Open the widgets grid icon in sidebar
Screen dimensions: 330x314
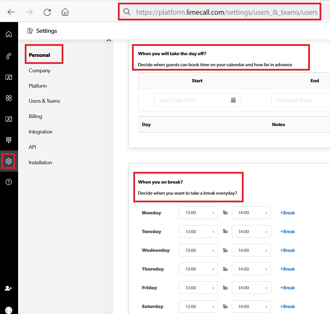[x=9, y=98]
